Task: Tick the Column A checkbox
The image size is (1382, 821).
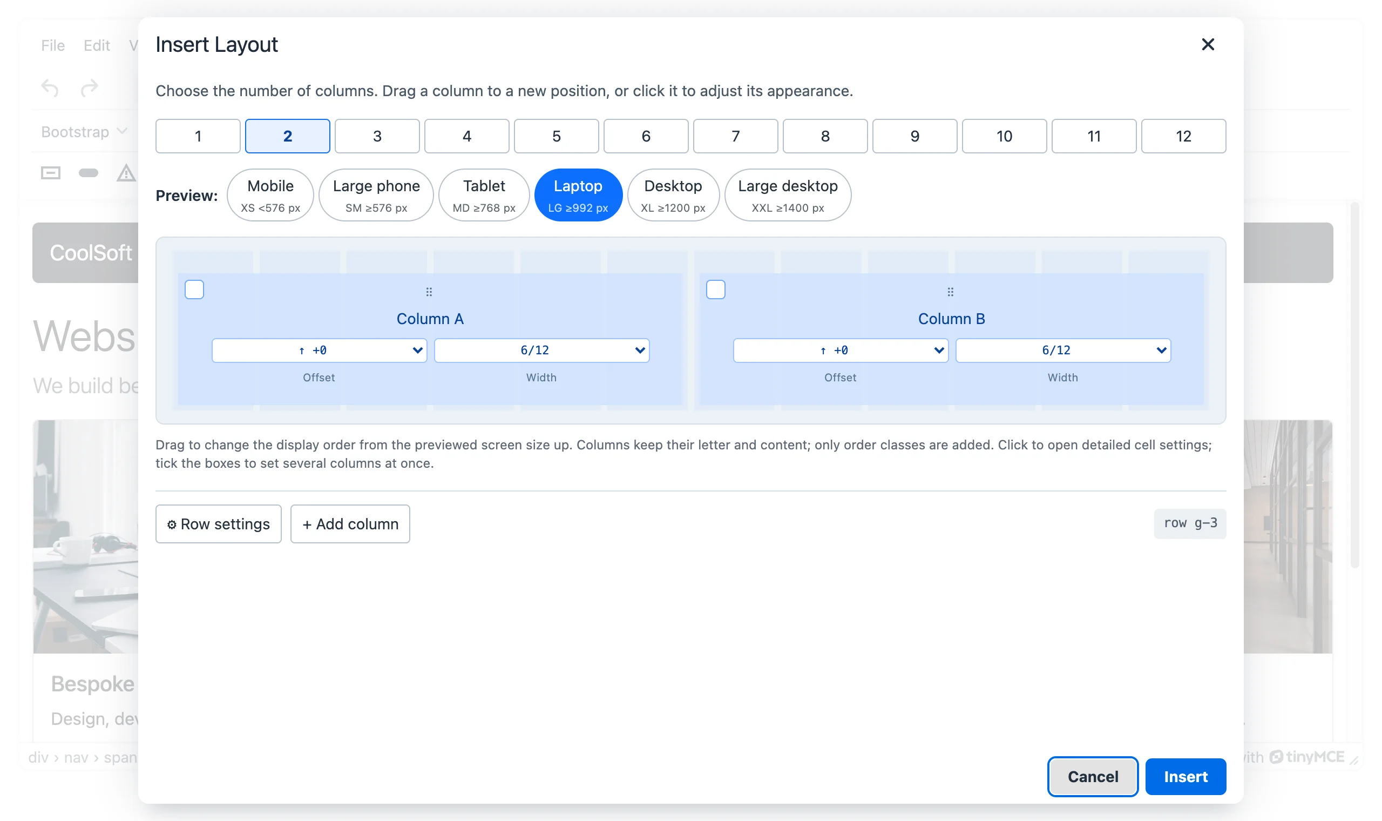Action: pos(194,290)
